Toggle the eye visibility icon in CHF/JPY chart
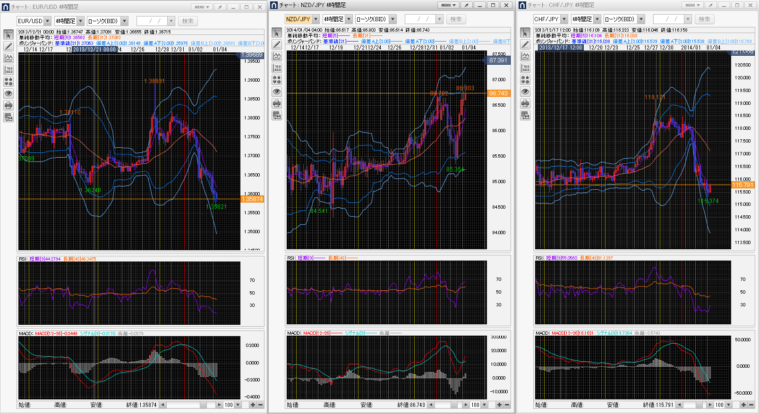Image resolution: width=759 pixels, height=414 pixels. [525, 92]
